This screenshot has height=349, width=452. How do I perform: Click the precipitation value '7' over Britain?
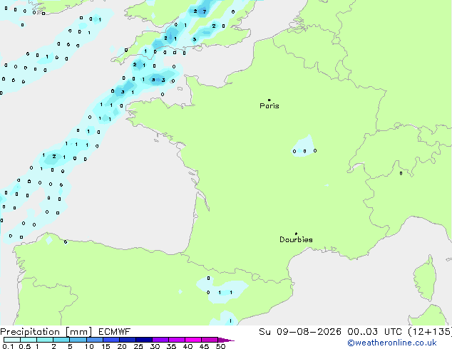click(x=205, y=12)
